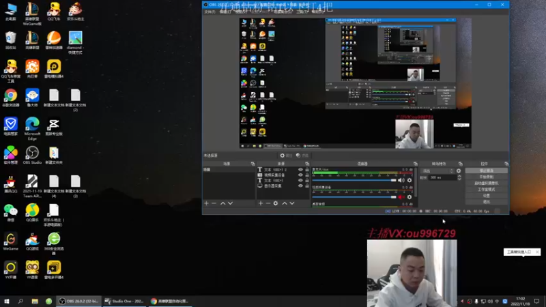Open the 淡出 transition dropdown

click(x=437, y=171)
